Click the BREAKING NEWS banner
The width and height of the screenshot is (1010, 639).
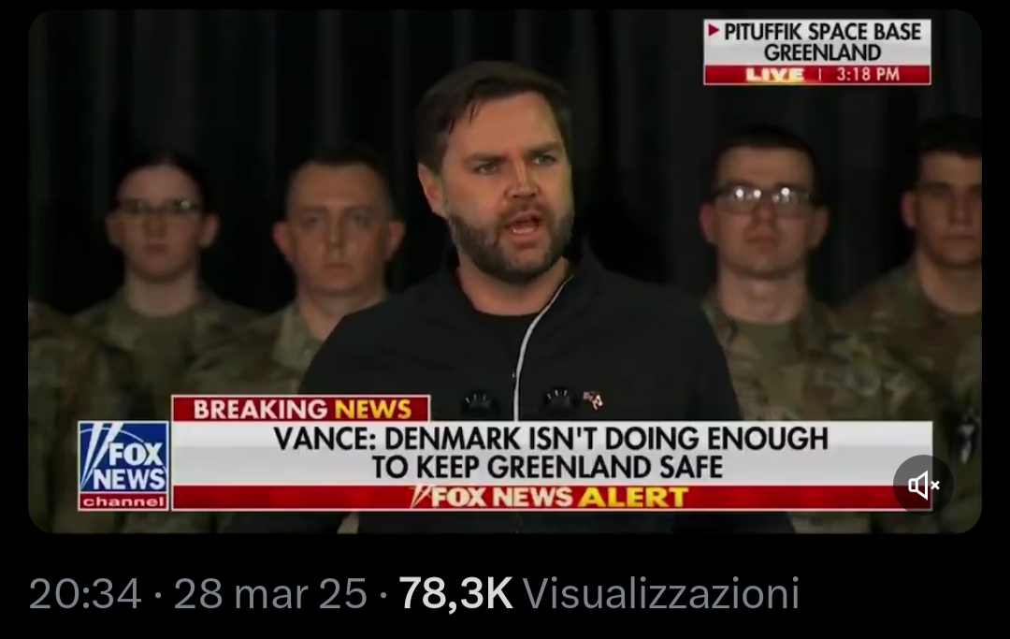pyautogui.click(x=301, y=409)
